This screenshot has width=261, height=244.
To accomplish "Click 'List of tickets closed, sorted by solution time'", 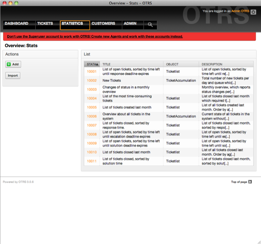I will click(126, 161).
